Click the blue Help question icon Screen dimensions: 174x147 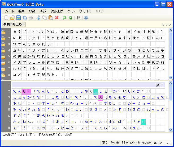[86, 18]
